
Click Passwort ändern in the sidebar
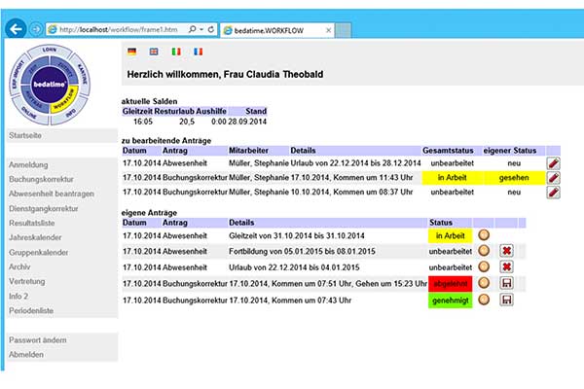pyautogui.click(x=38, y=340)
